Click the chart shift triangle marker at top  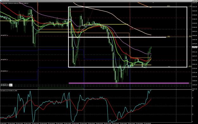[x=153, y=3]
